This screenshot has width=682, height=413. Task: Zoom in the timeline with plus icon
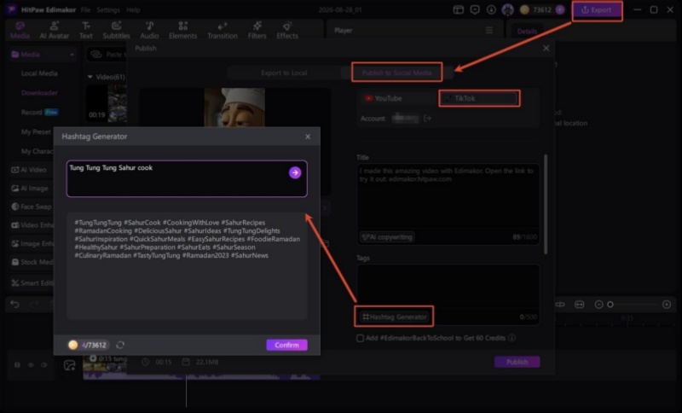(x=667, y=305)
